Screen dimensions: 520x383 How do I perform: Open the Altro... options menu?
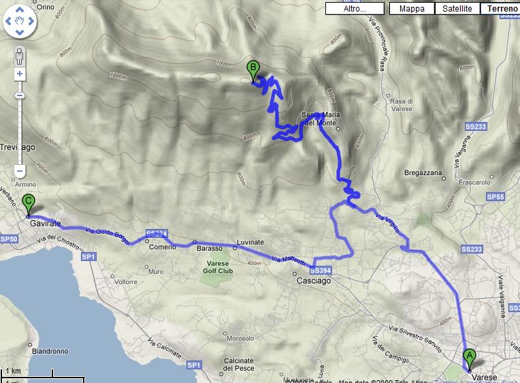pos(355,9)
